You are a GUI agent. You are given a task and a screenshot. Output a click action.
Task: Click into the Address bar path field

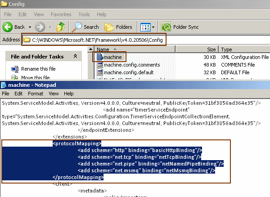[98, 40]
